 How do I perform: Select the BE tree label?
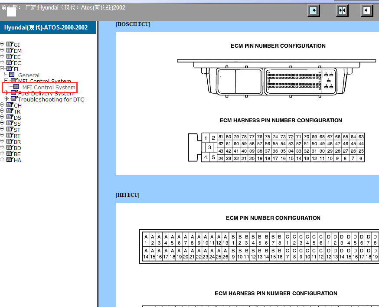[x=17, y=154]
